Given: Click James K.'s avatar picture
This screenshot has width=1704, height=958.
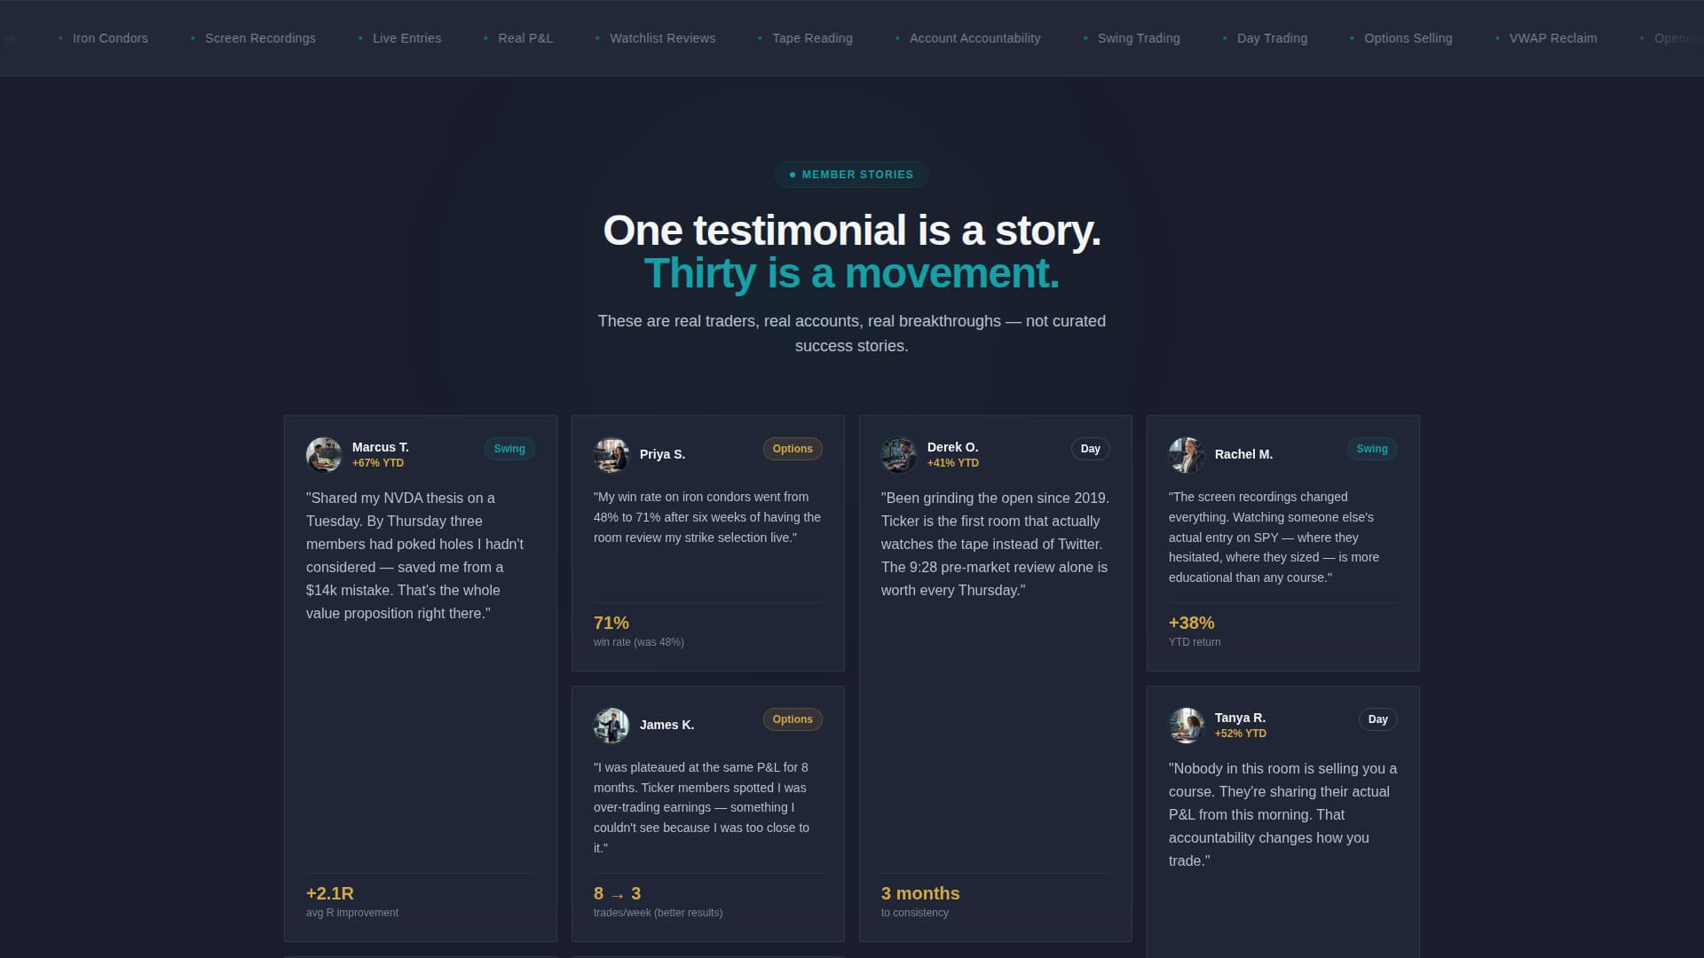Looking at the screenshot, I should coord(612,726).
